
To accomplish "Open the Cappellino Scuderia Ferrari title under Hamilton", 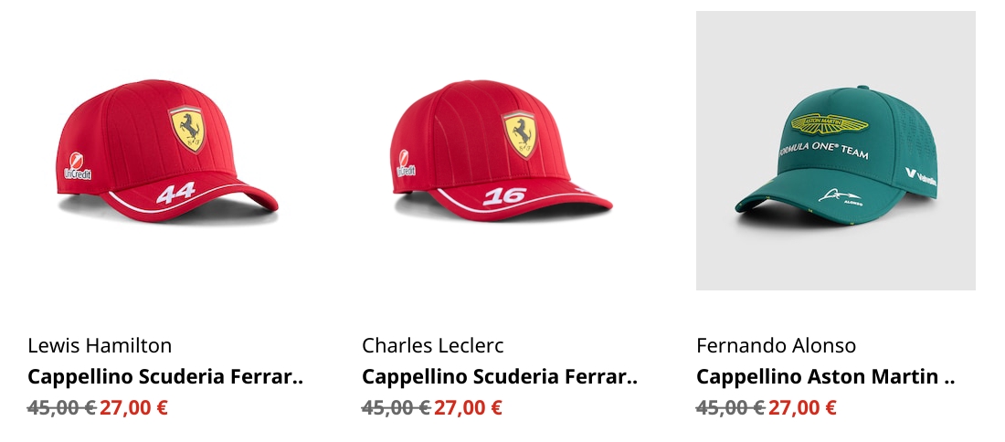I will [165, 376].
